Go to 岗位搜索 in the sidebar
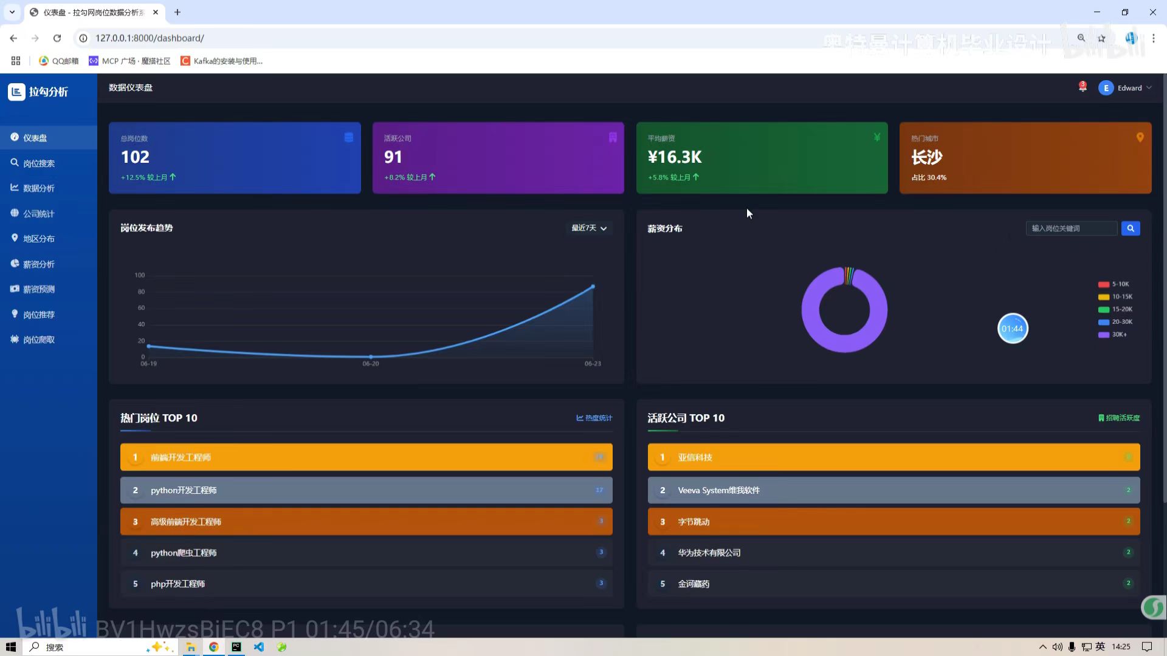The height and width of the screenshot is (656, 1167). [39, 163]
